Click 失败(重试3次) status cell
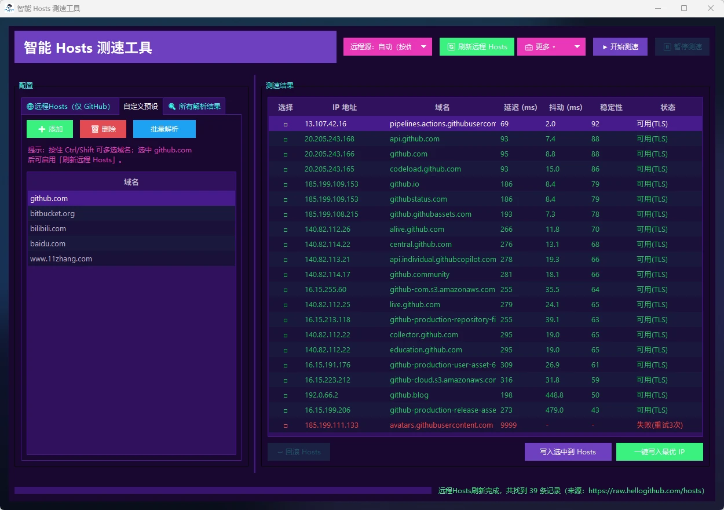This screenshot has height=510, width=724. point(660,425)
